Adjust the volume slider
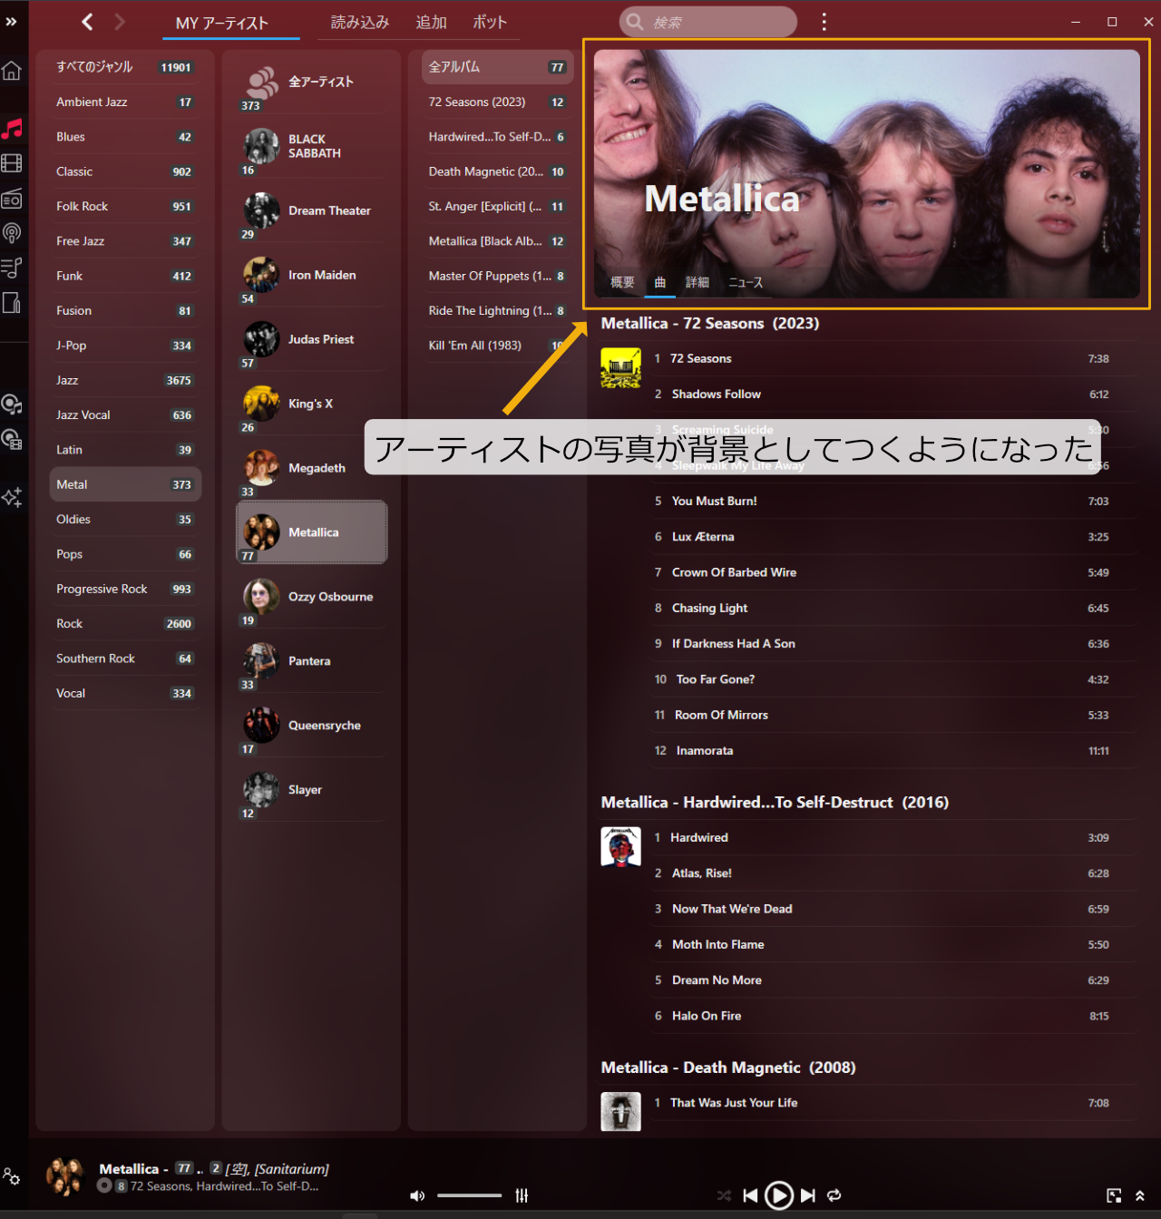 click(x=470, y=1195)
